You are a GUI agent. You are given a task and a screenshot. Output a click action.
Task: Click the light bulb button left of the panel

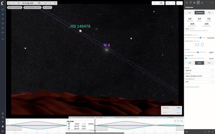[180, 3]
